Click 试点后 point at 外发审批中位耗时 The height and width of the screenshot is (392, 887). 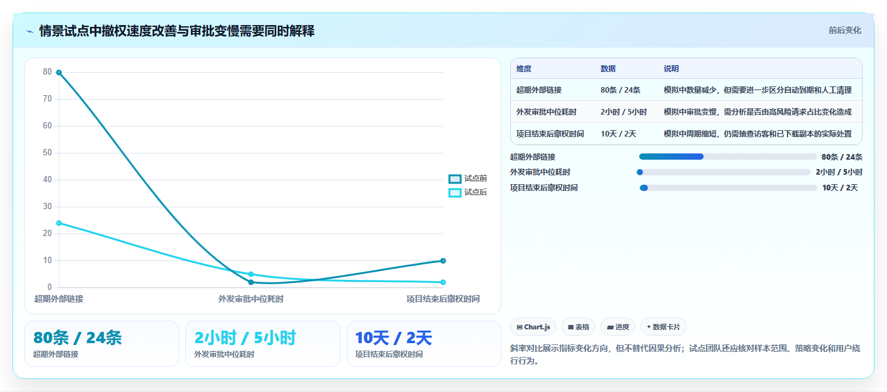(x=251, y=274)
